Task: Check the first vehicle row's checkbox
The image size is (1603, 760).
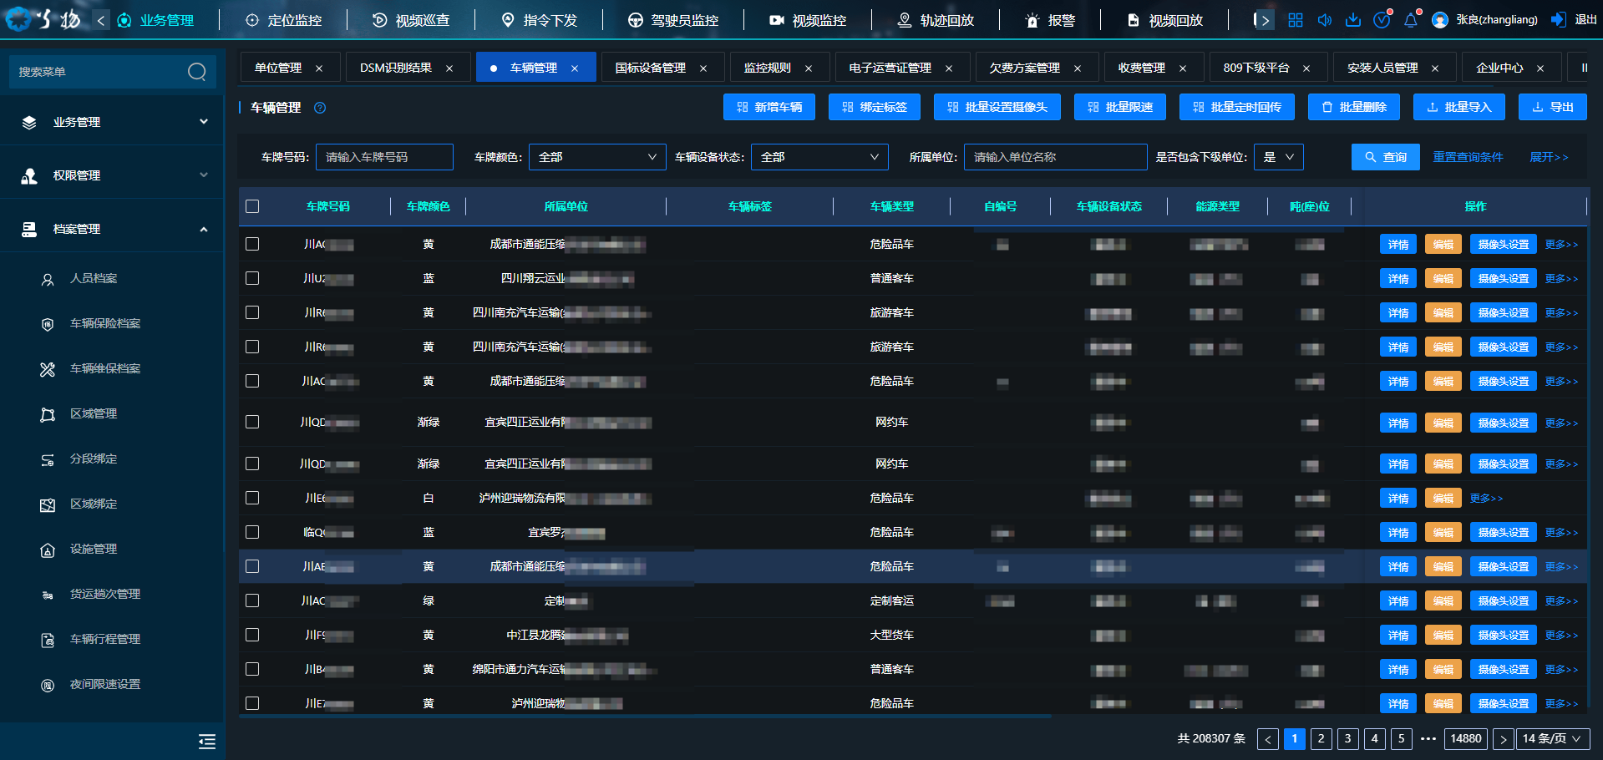Action: coord(252,244)
